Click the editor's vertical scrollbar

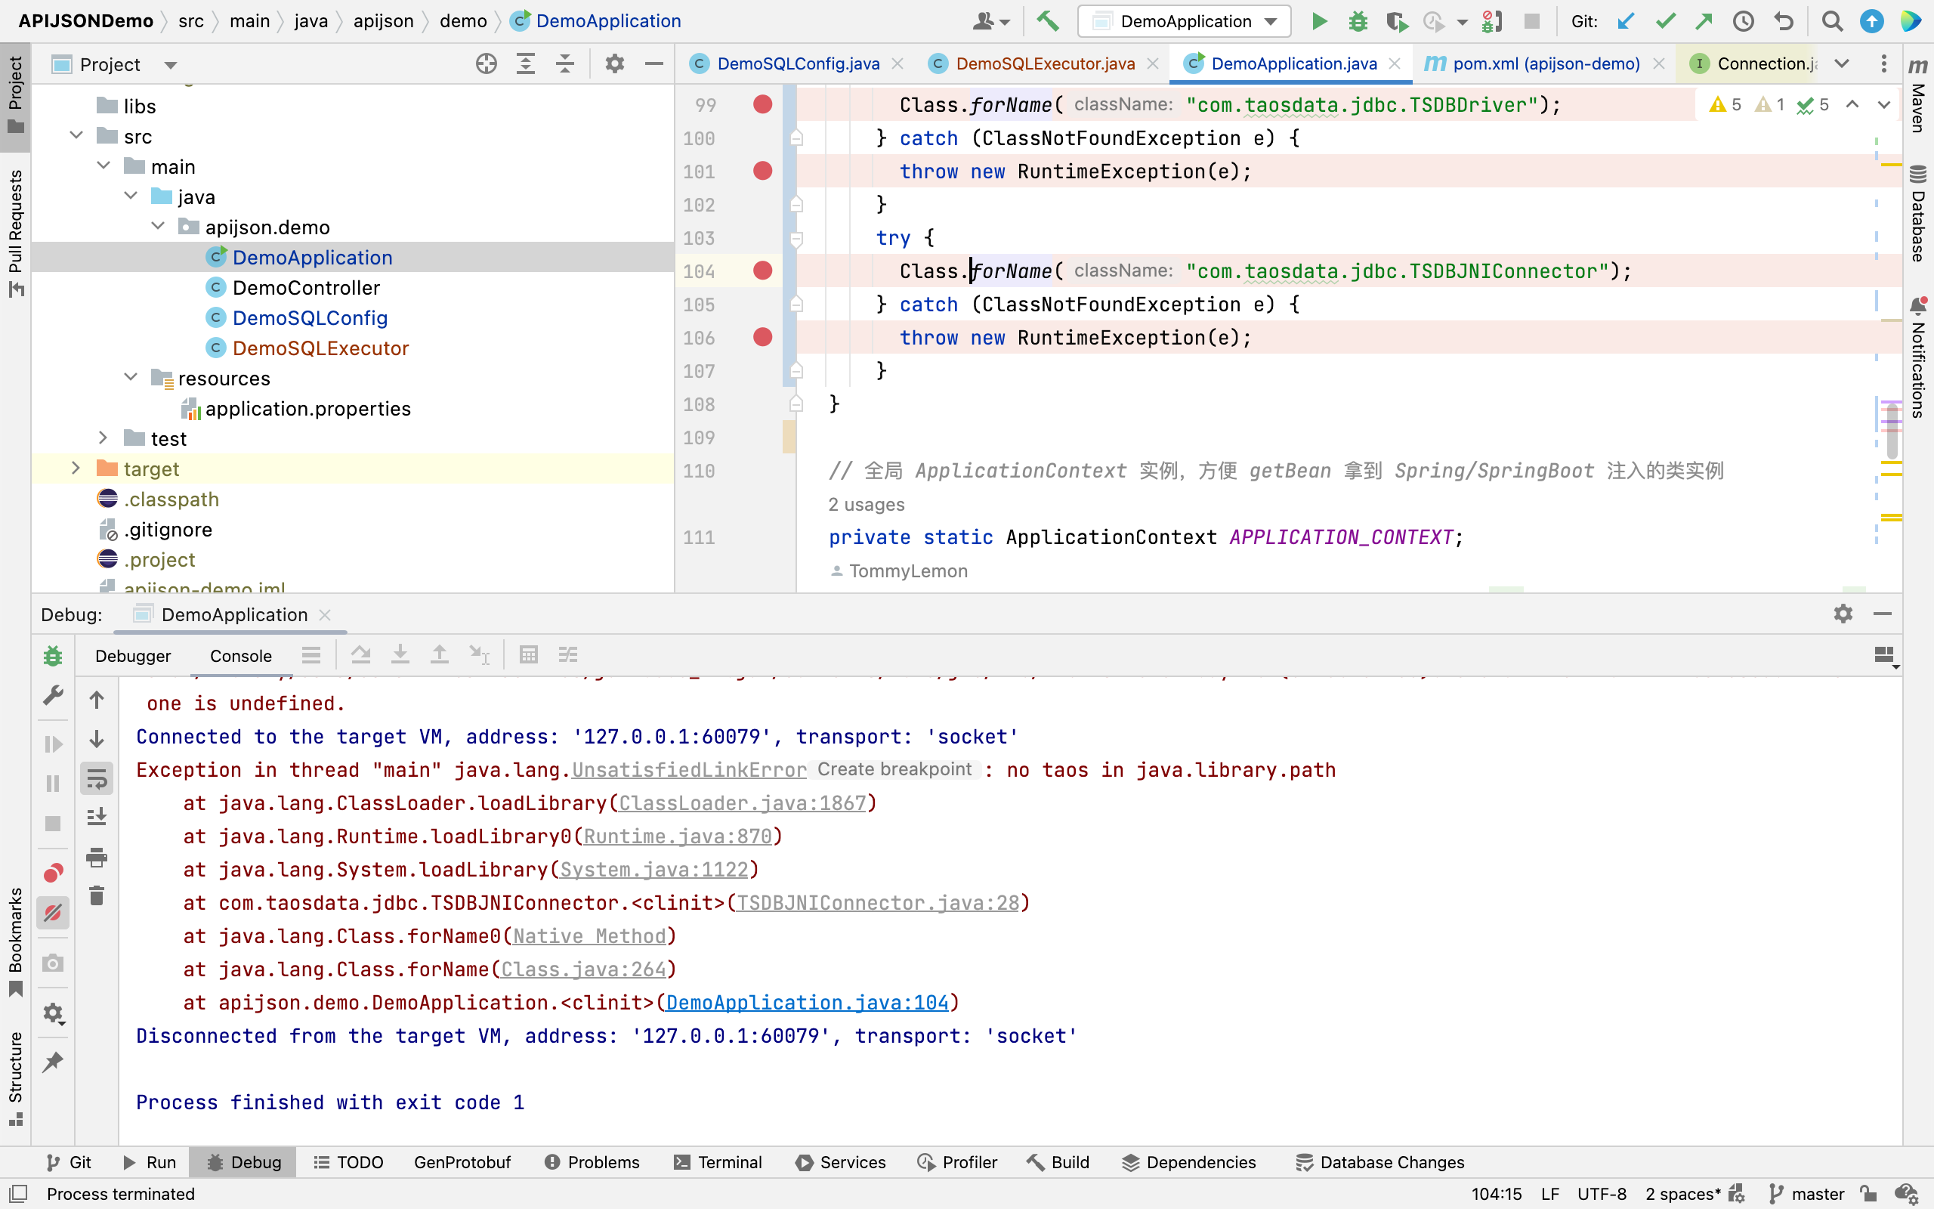pyautogui.click(x=1891, y=431)
